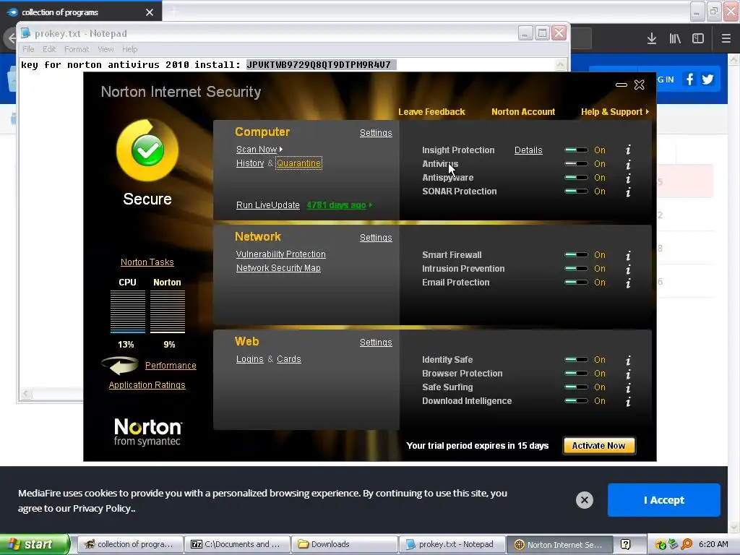Image resolution: width=740 pixels, height=555 pixels.
Task: Open the Notepad Help menu
Action: point(130,49)
